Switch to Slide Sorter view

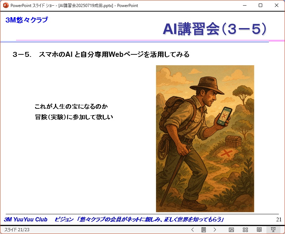245,229
